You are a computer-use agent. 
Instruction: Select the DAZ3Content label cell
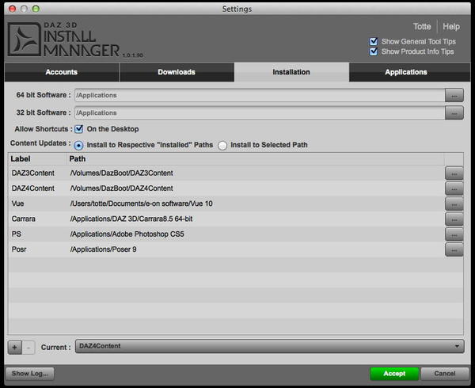33,173
